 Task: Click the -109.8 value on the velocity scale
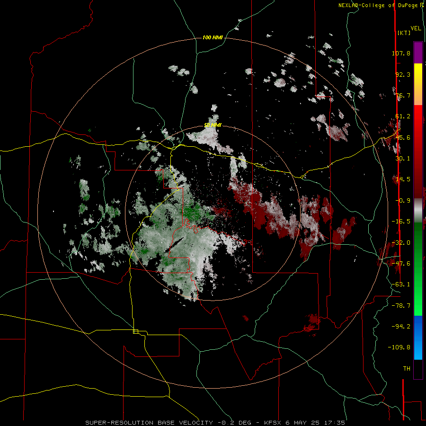pyautogui.click(x=399, y=347)
